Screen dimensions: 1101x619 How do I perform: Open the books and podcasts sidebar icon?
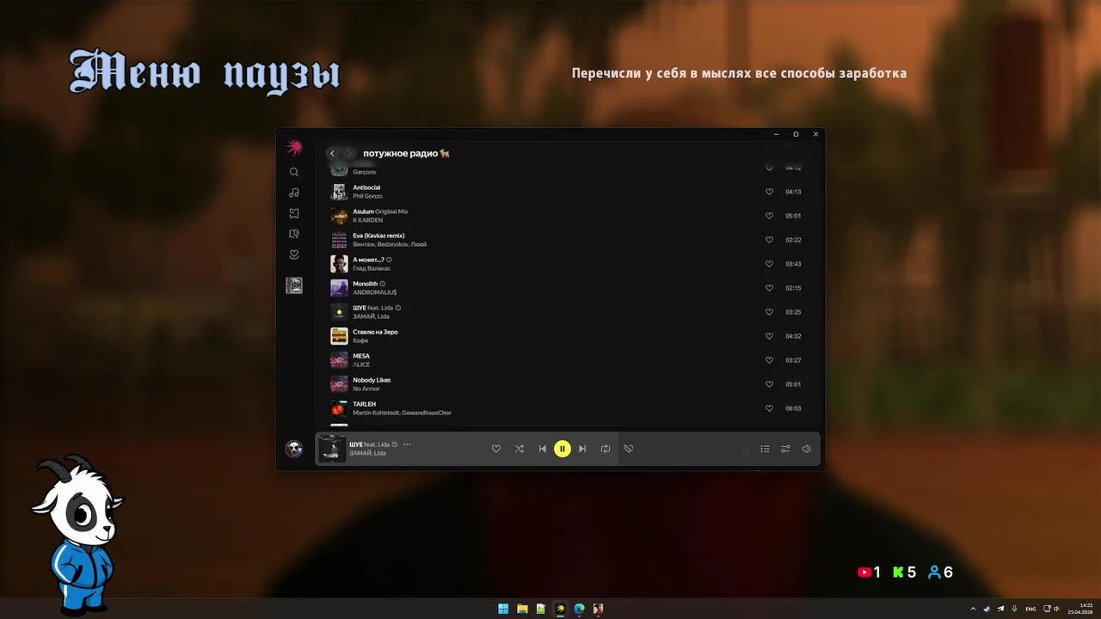pyautogui.click(x=294, y=234)
